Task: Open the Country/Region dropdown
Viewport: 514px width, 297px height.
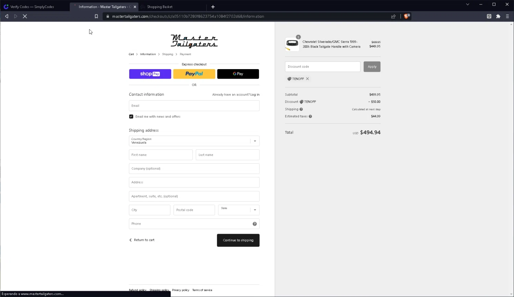Action: point(194,141)
